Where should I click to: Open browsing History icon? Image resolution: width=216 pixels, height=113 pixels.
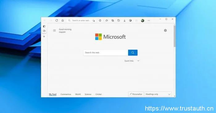pos(118,21)
